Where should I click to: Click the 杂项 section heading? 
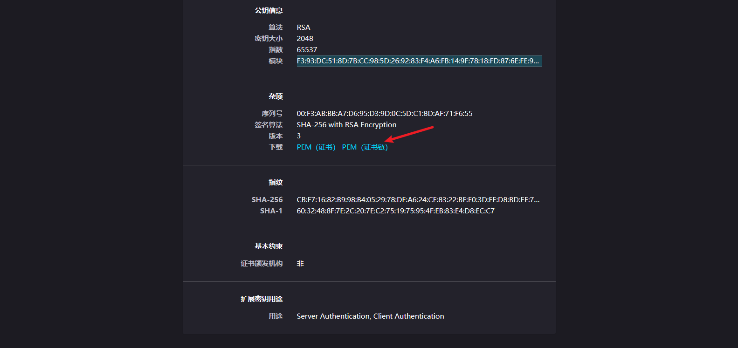(x=276, y=96)
